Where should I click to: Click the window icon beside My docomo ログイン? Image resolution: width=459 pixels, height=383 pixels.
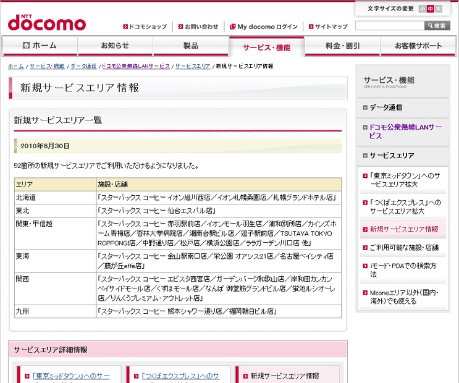[233, 27]
